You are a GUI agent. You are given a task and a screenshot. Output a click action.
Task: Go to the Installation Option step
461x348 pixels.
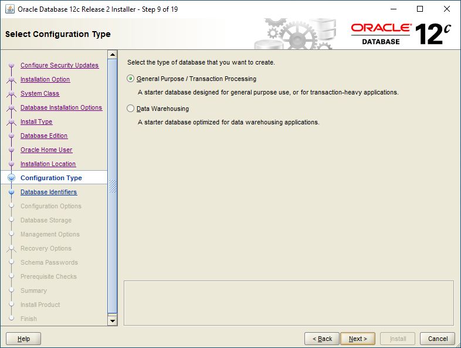click(x=45, y=79)
